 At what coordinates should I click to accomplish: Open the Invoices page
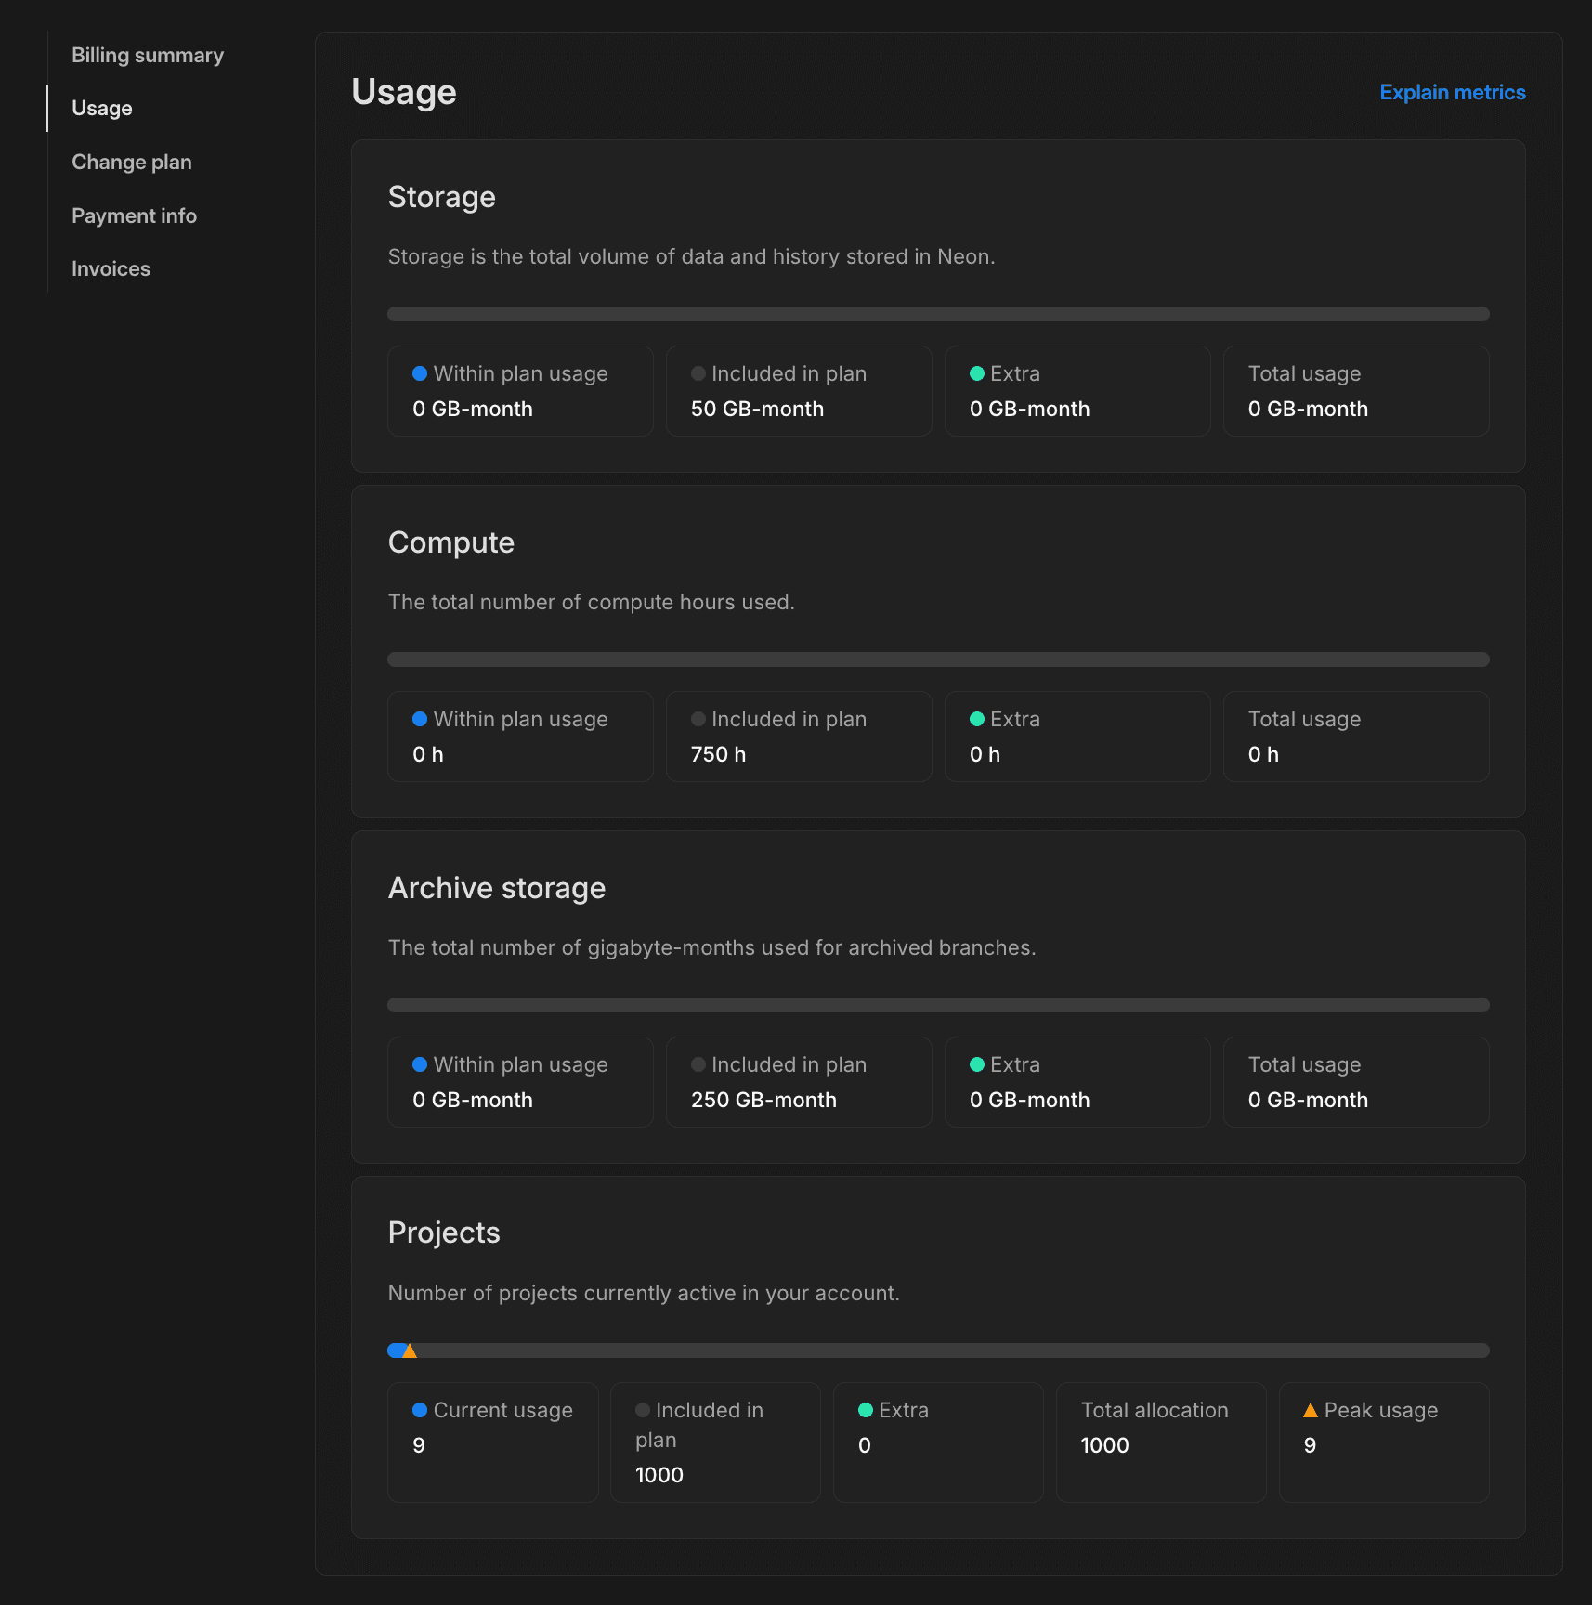coord(111,268)
